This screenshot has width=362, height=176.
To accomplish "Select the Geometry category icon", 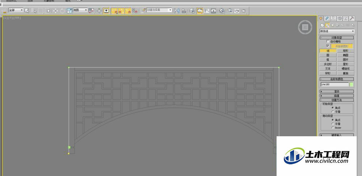I will point(322,25).
